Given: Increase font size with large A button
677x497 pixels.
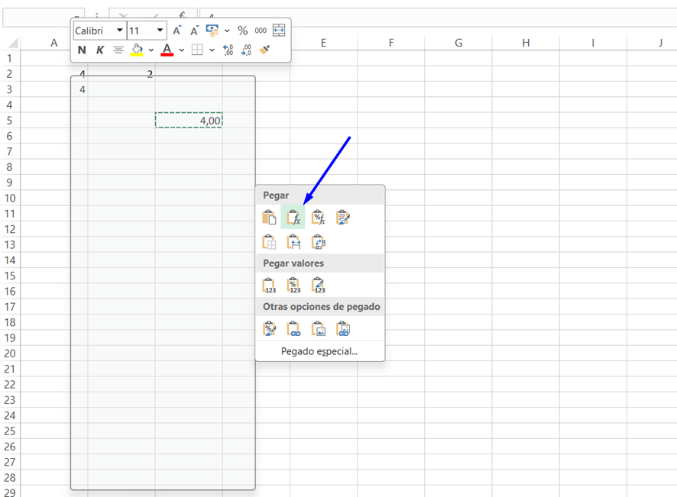Looking at the screenshot, I should tap(177, 31).
